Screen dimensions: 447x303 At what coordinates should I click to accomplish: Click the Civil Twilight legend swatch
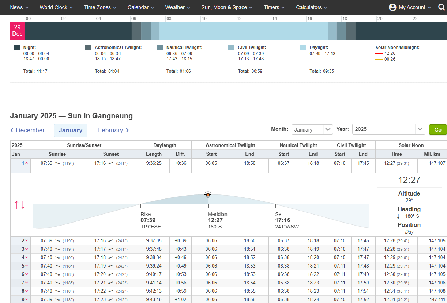[231, 48]
